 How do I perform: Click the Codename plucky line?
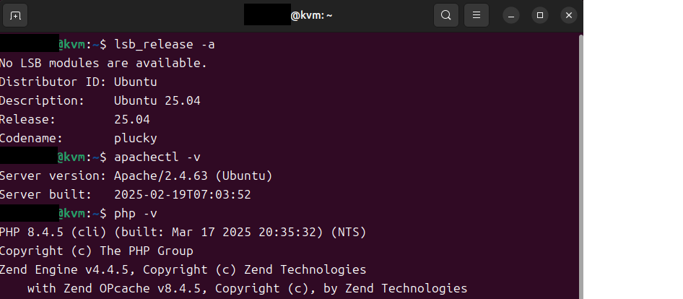[79, 138]
